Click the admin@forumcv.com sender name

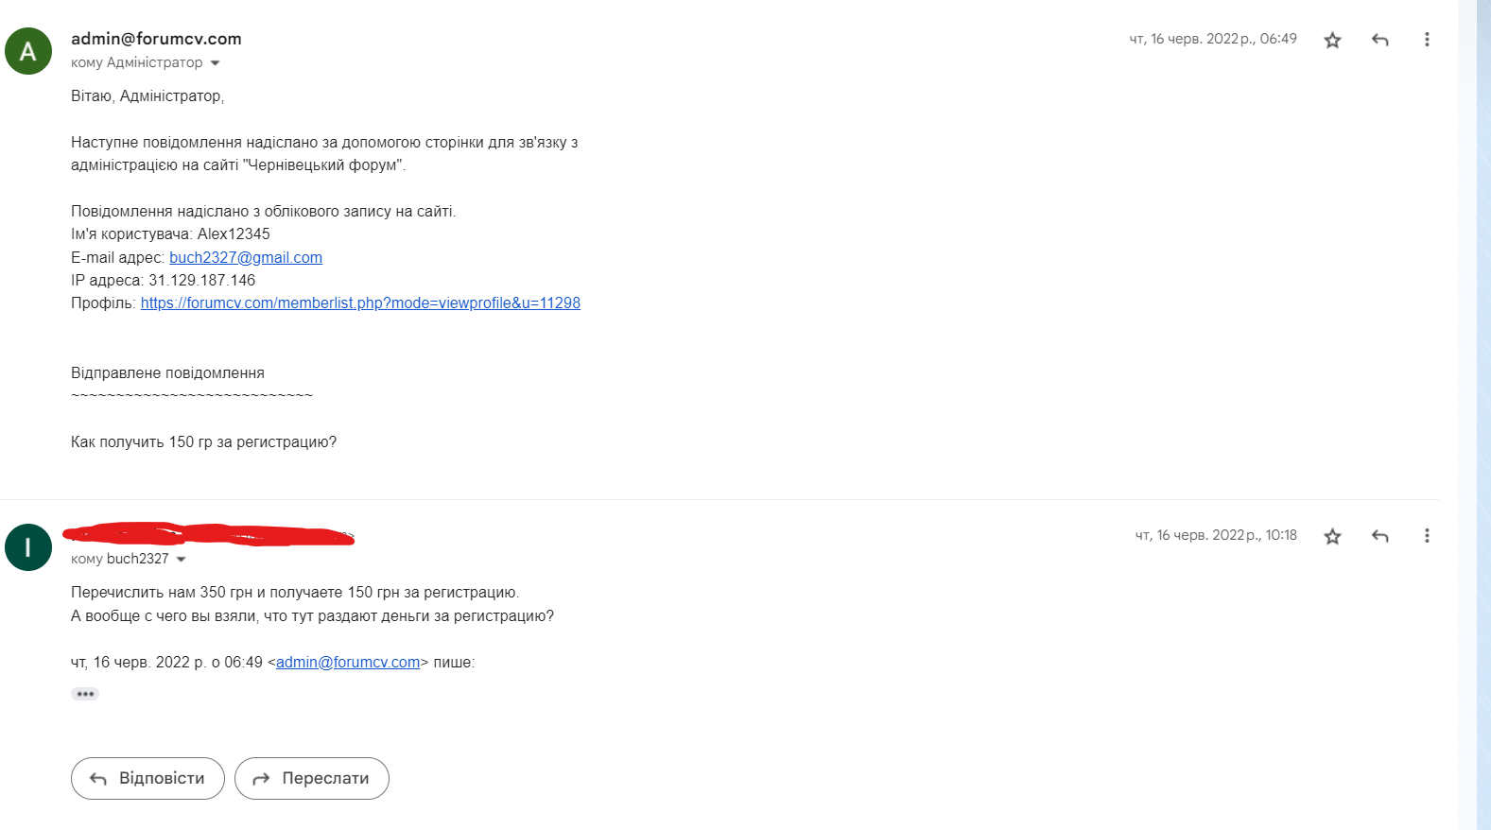pos(156,39)
